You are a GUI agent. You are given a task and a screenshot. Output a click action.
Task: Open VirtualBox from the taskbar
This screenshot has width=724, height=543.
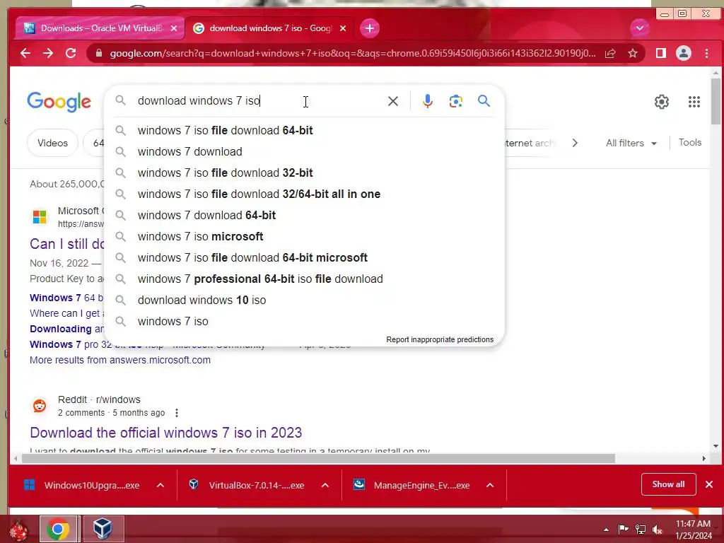[x=103, y=529]
